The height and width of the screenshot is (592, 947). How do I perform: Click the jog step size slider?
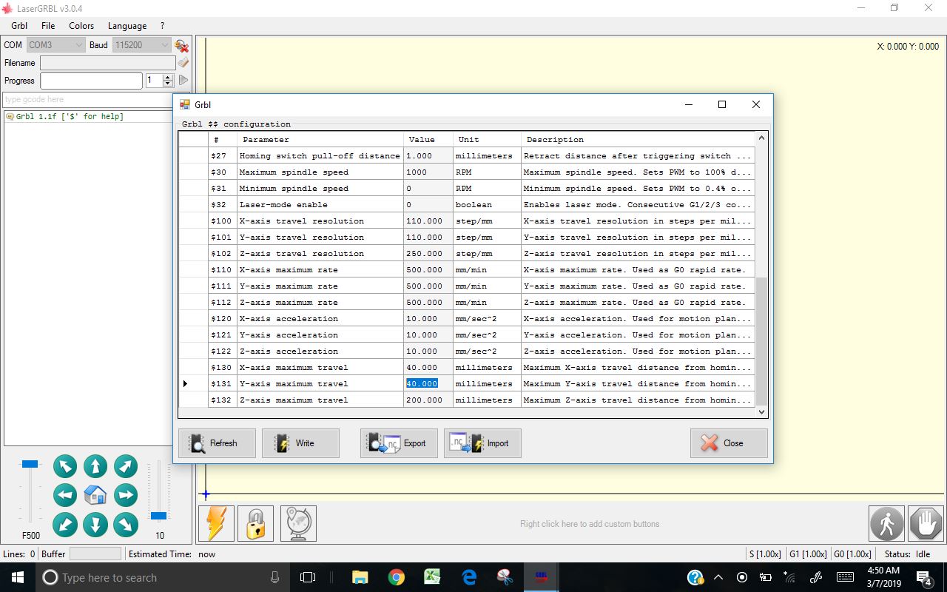158,515
